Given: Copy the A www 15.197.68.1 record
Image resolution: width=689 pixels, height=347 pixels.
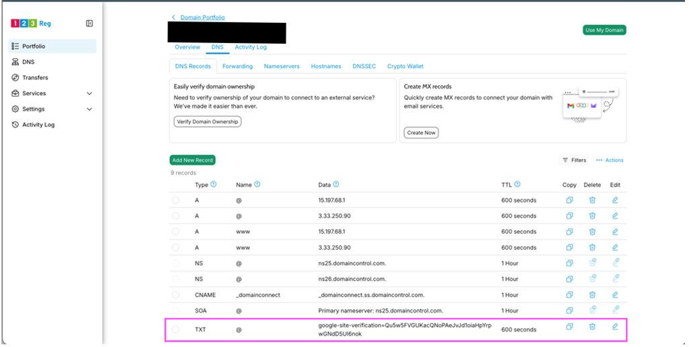Looking at the screenshot, I should pos(569,232).
